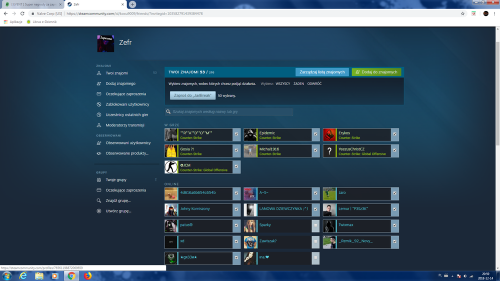Open Windows Start button
Image resolution: width=500 pixels, height=281 pixels.
6,276
